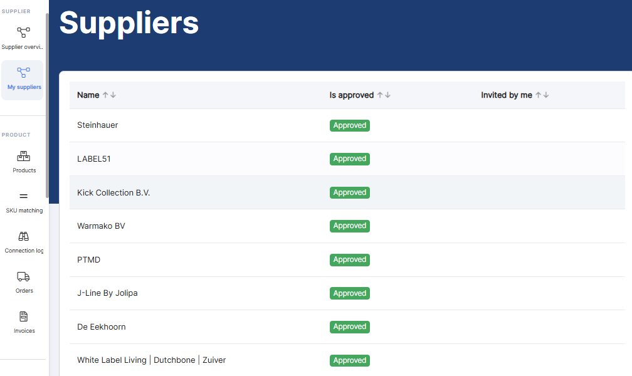This screenshot has height=376, width=632.
Task: Open the Connection log binoculars icon
Action: [x=23, y=236]
